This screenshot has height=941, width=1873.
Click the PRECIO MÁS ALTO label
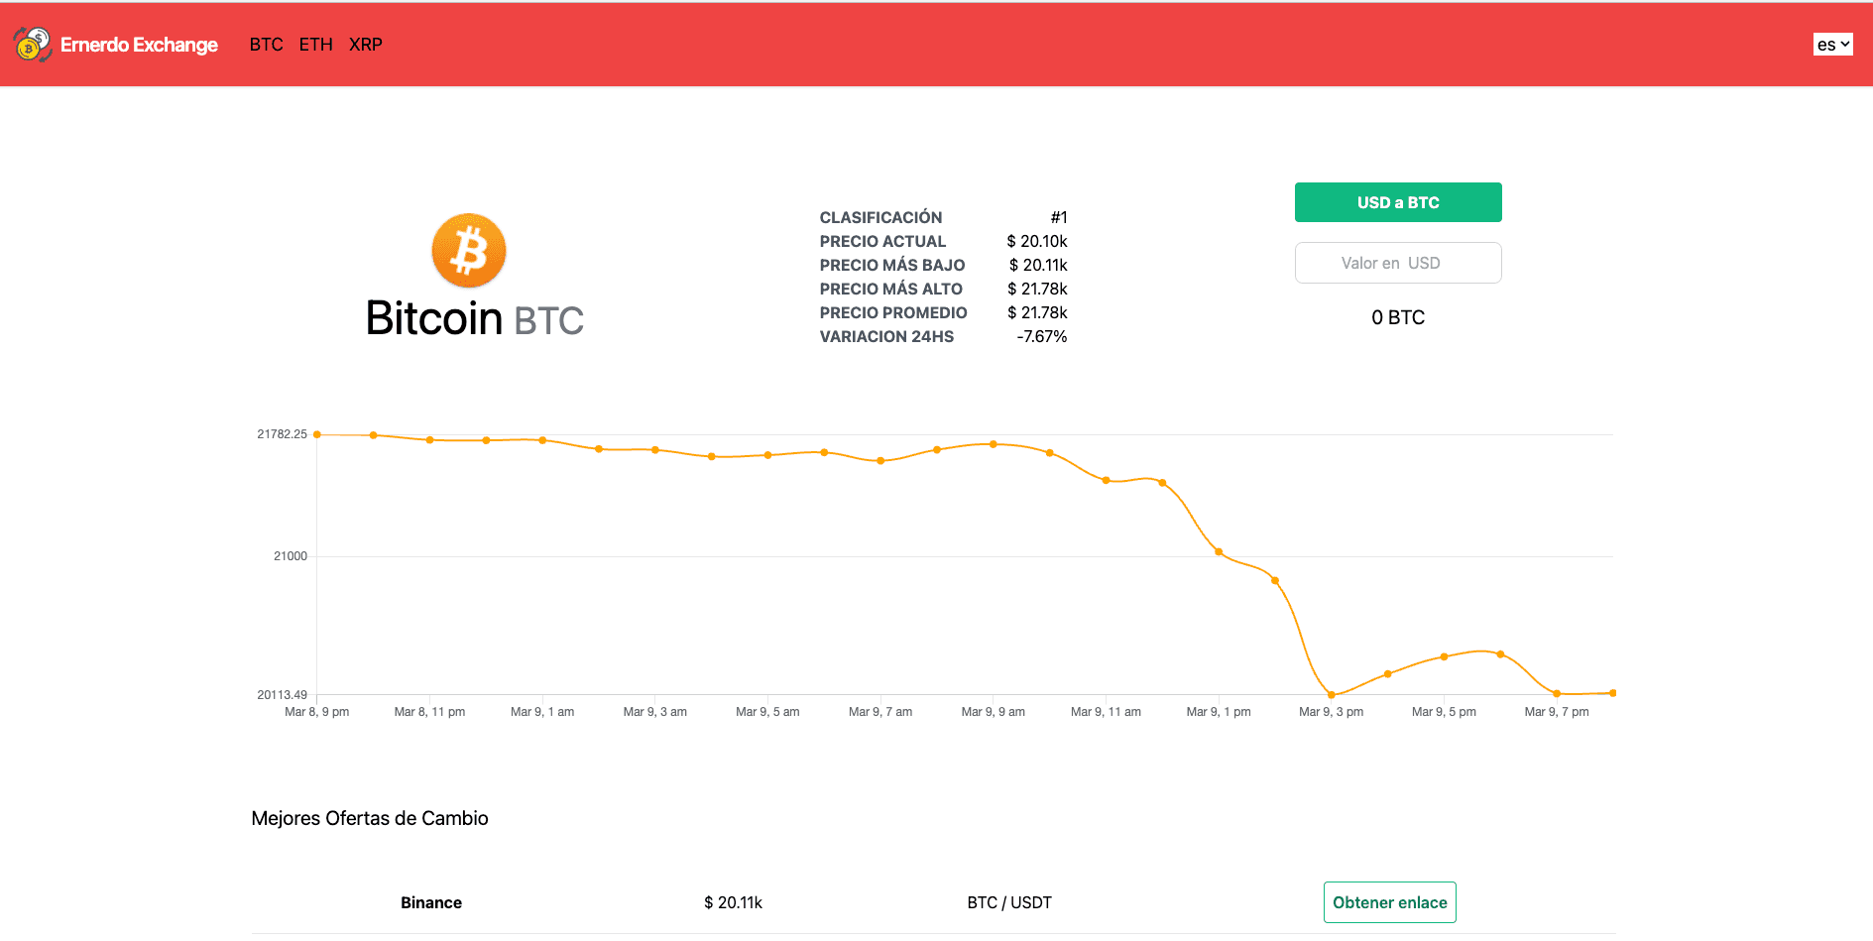[891, 289]
